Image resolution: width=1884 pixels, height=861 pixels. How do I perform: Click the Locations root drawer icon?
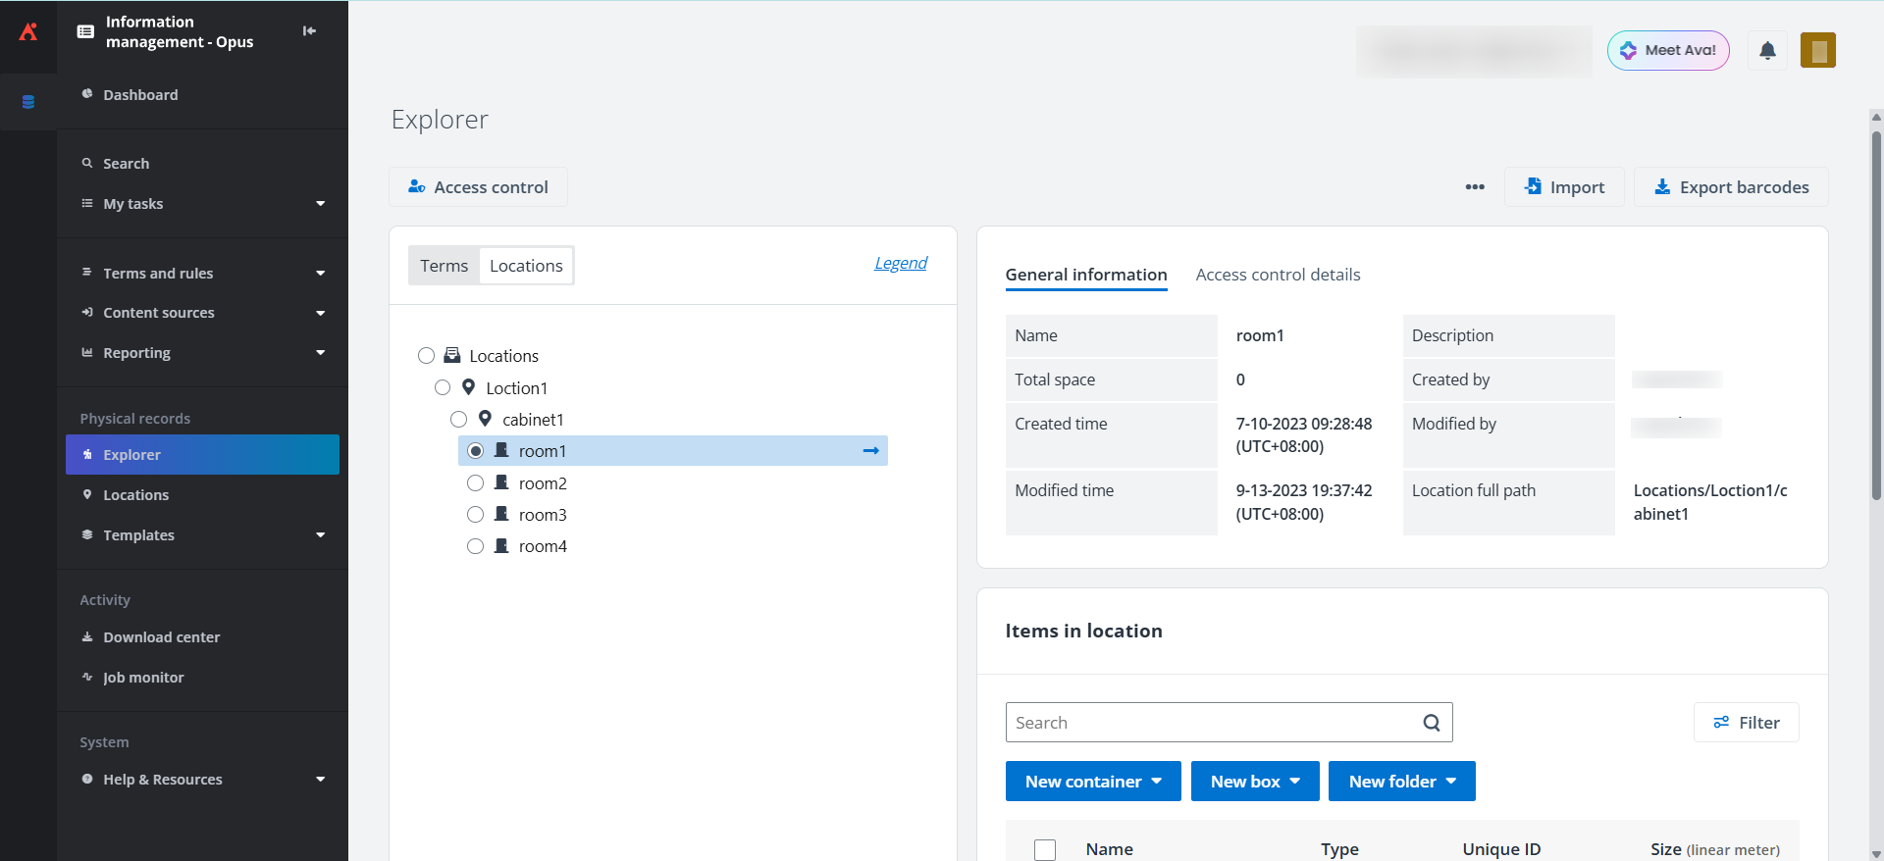452,355
